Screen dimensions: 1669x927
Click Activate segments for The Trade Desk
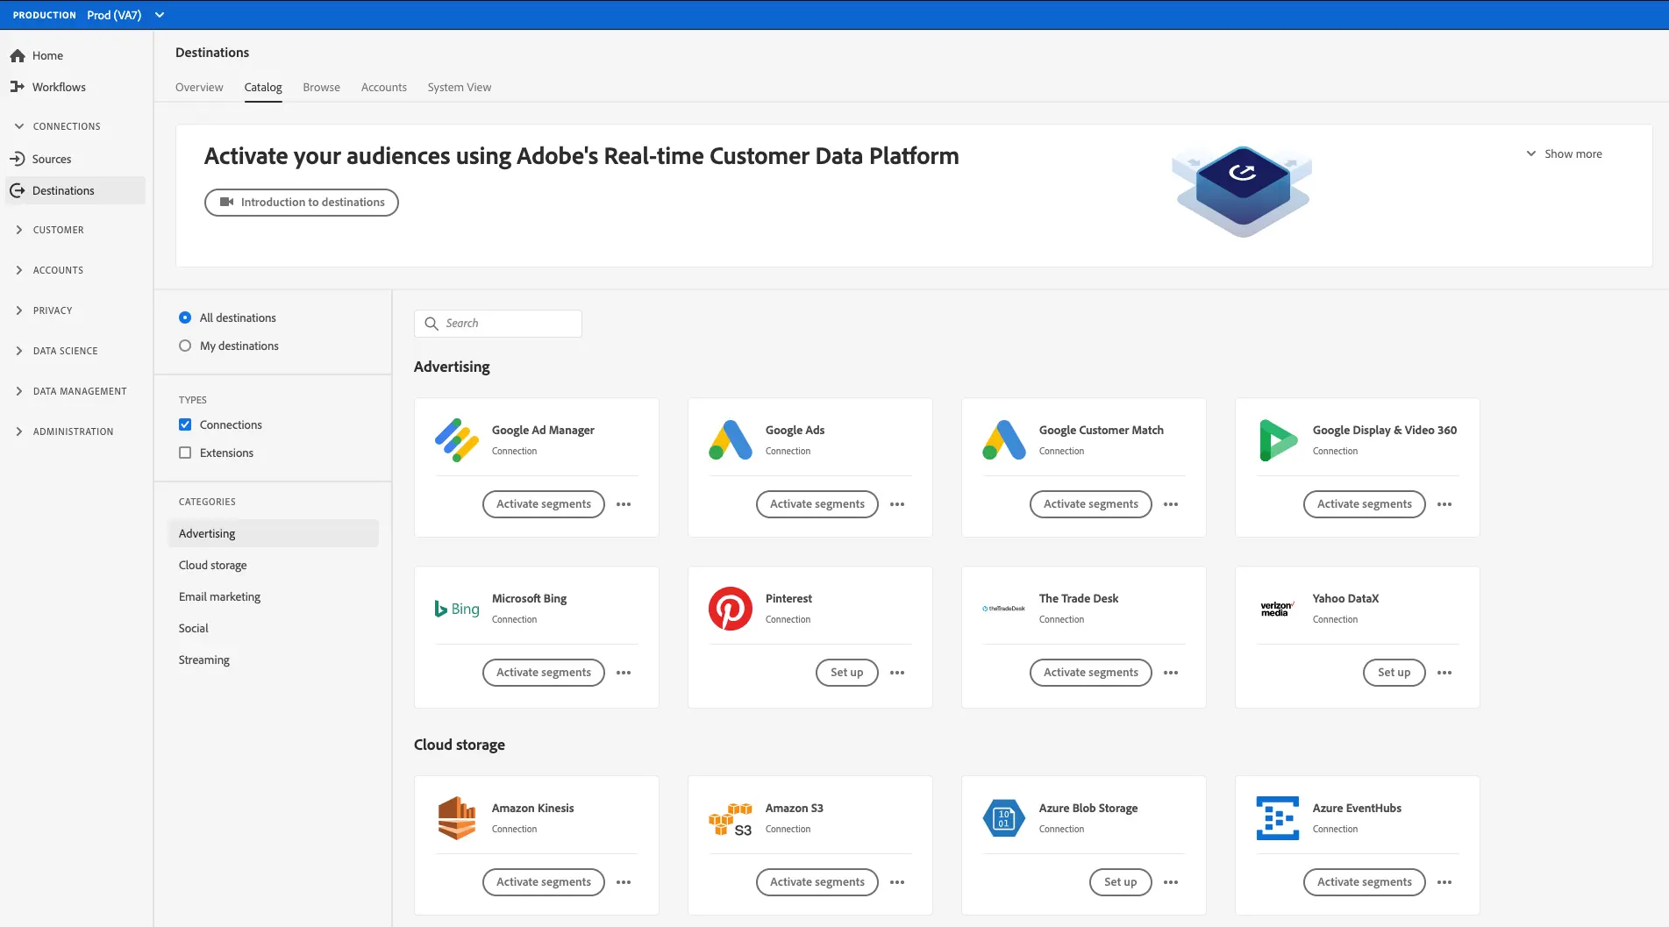(x=1091, y=673)
